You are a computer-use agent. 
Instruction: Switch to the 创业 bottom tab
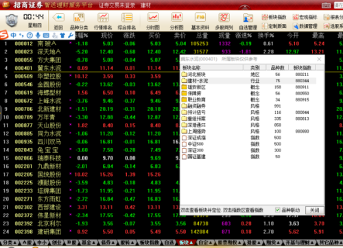(56, 243)
